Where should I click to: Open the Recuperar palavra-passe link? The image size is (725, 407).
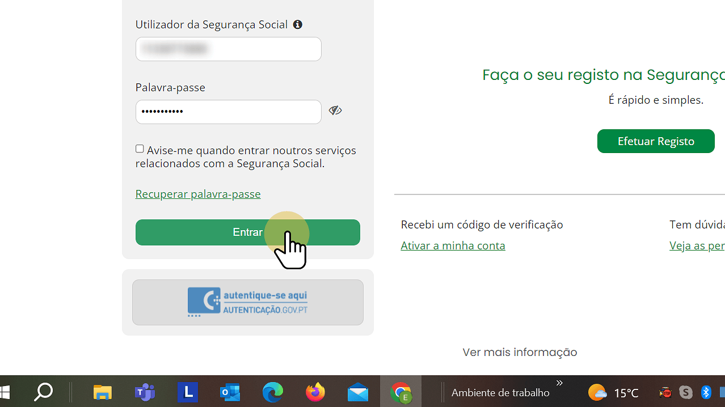tap(197, 193)
